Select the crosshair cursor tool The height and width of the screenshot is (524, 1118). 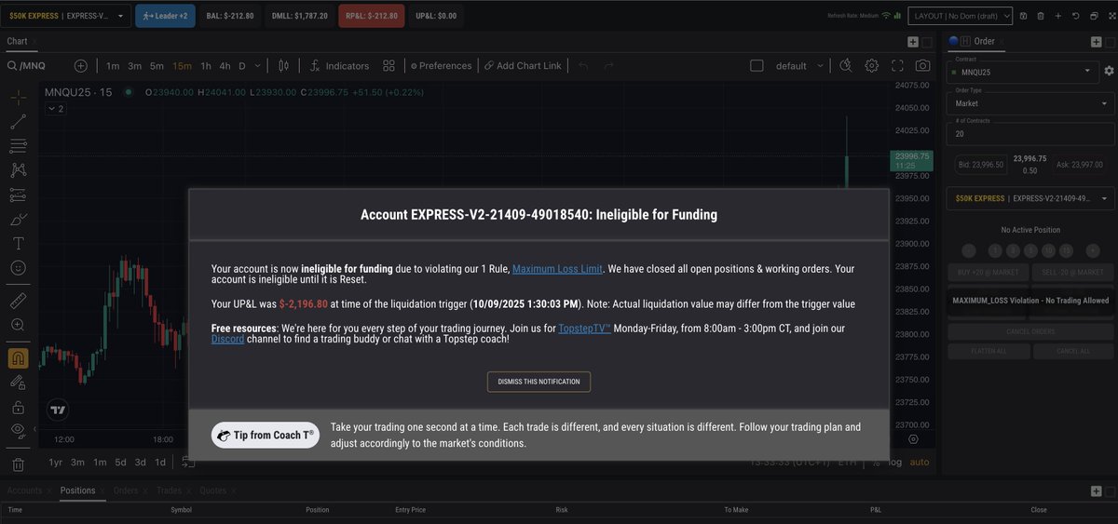(18, 98)
